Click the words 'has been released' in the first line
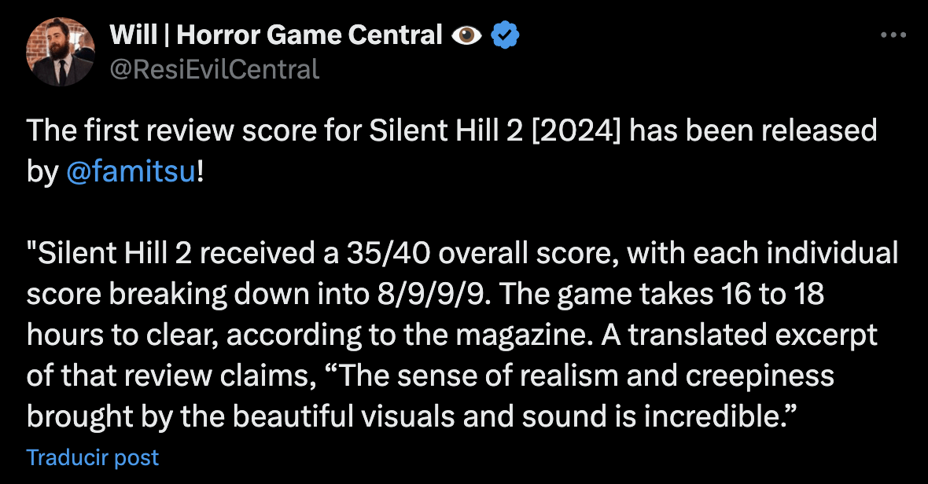This screenshot has height=484, width=928. coord(753,130)
